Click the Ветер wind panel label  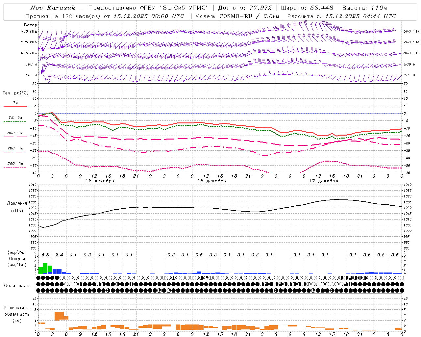tap(31, 25)
